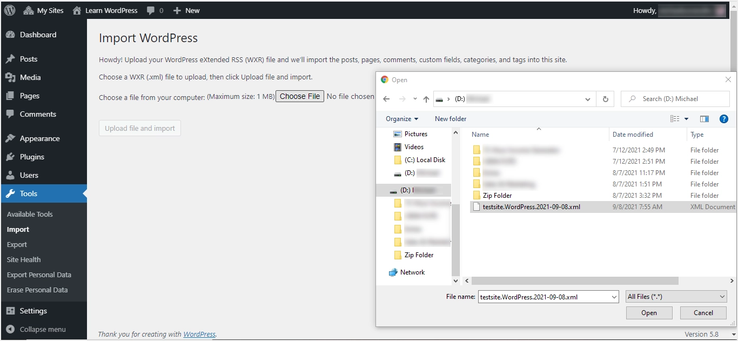Expand the address bar path dropdown
Image resolution: width=738 pixels, height=341 pixels.
pos(588,99)
